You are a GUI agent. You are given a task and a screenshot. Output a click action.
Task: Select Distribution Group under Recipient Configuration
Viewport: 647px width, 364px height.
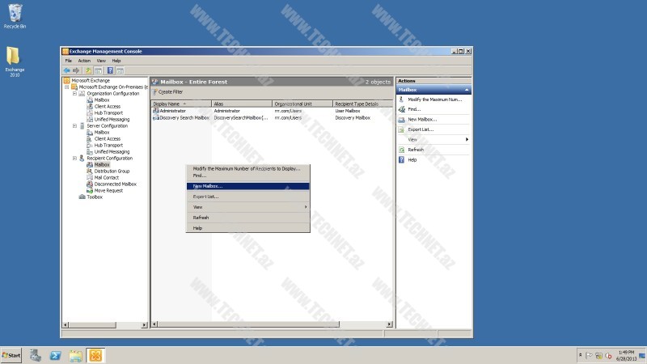point(112,171)
